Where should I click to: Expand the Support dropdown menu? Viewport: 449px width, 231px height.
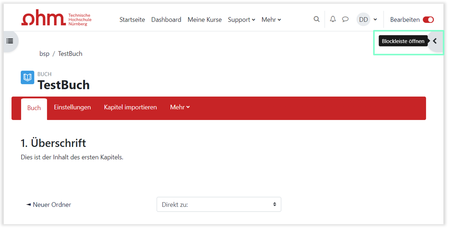(241, 19)
